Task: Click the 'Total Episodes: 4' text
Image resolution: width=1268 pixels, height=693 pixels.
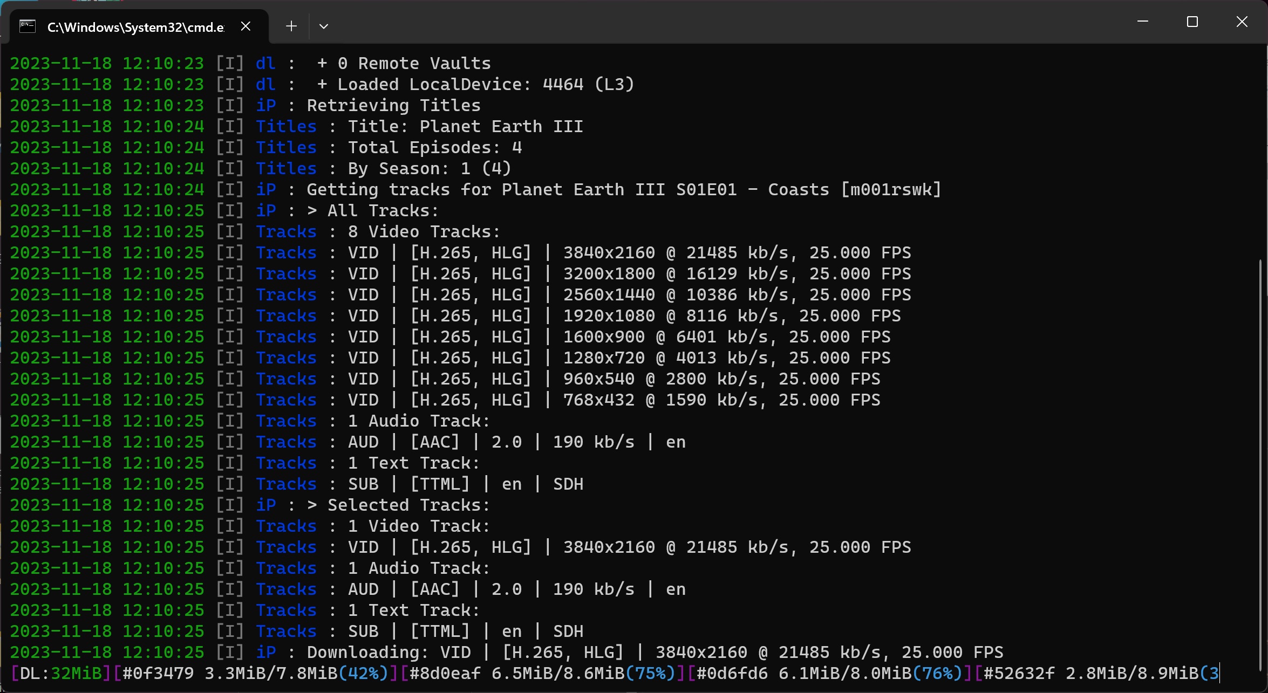Action: (x=434, y=148)
